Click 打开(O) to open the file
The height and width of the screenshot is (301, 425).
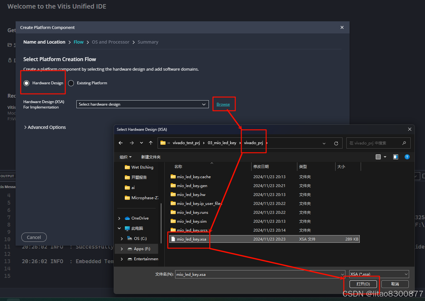pos(363,284)
